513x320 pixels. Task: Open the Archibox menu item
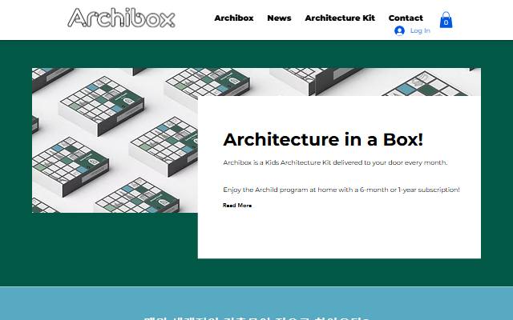(234, 18)
